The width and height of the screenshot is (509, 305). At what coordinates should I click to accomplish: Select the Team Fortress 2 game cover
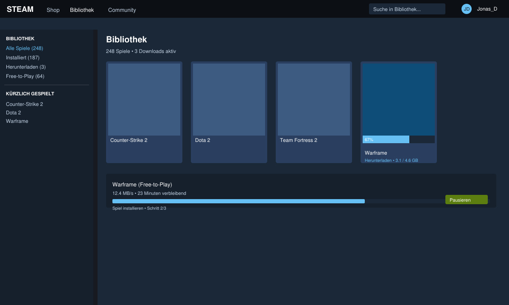click(314, 100)
